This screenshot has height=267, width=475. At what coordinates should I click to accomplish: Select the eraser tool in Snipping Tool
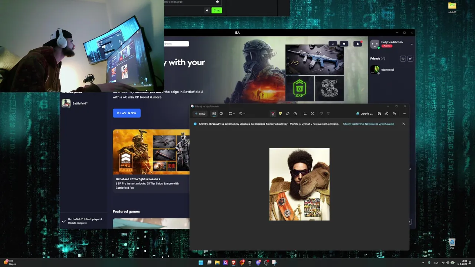288,114
